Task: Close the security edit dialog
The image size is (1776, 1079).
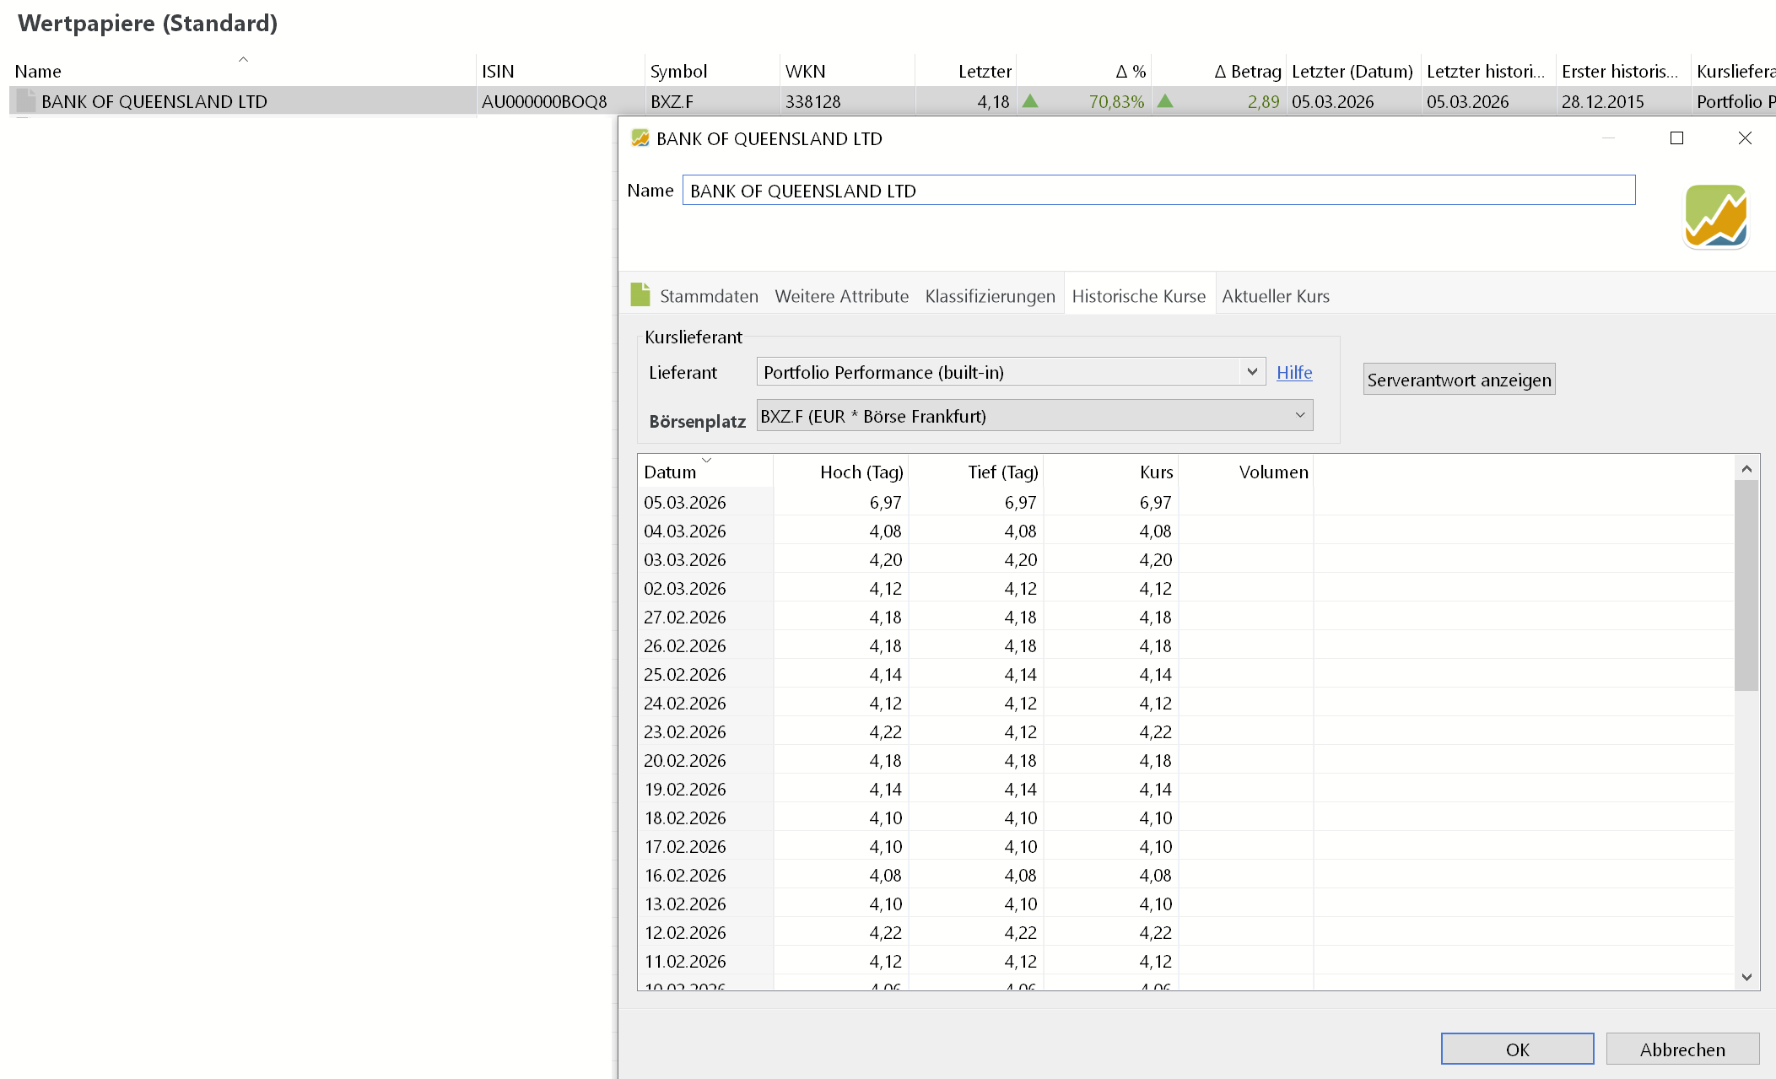Action: point(1745,138)
